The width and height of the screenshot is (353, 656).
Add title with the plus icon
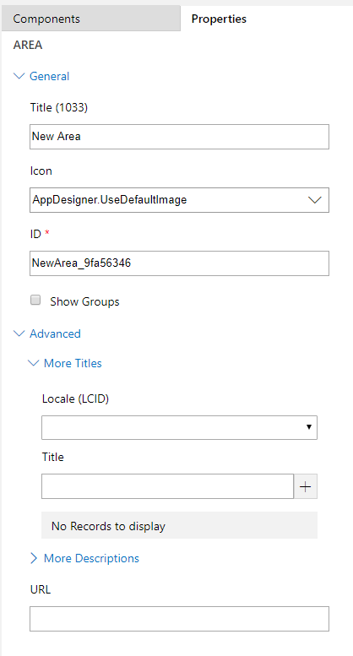(x=306, y=486)
